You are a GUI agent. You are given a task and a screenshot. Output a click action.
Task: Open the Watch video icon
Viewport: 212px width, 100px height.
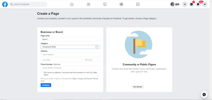[x=105, y=4]
